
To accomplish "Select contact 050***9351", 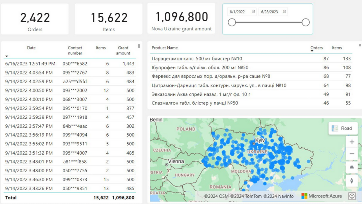I will pos(75,188).
